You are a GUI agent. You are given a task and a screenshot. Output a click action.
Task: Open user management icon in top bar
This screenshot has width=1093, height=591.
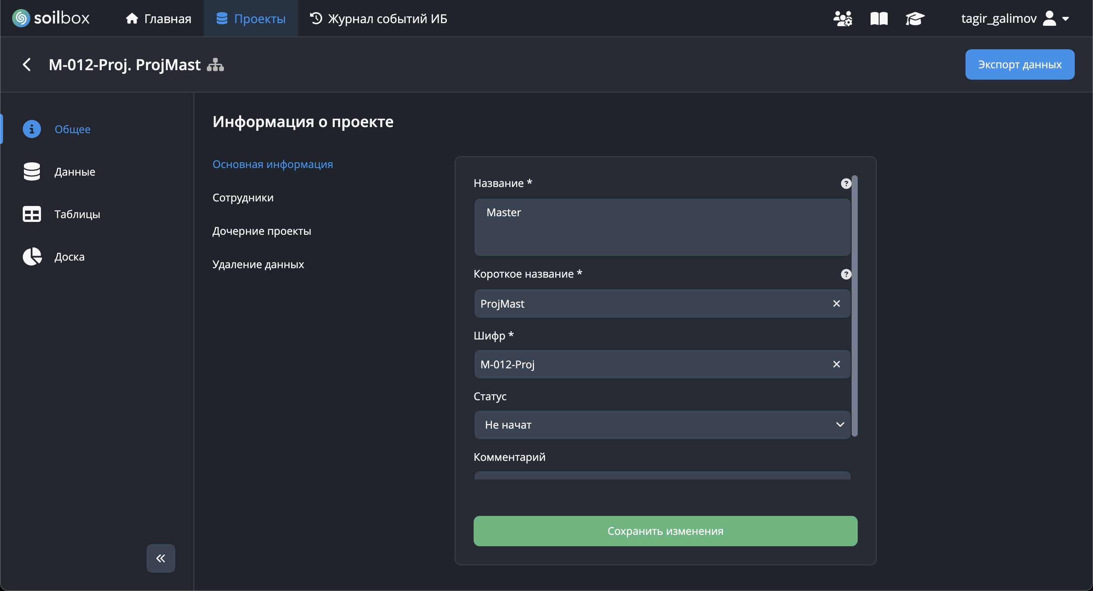coord(842,19)
